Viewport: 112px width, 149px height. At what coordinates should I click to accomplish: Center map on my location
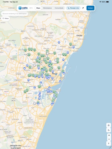tap(109, 125)
